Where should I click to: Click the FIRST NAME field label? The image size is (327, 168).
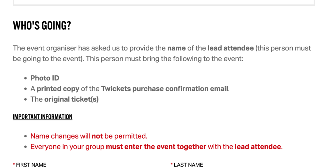(31, 165)
